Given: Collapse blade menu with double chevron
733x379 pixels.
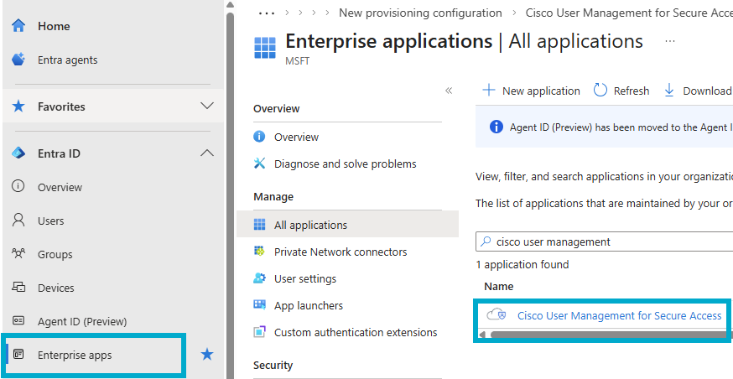Looking at the screenshot, I should [449, 91].
